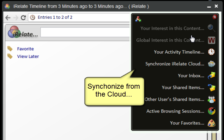
Task: Reload the timeline page
Action: pos(23,17)
